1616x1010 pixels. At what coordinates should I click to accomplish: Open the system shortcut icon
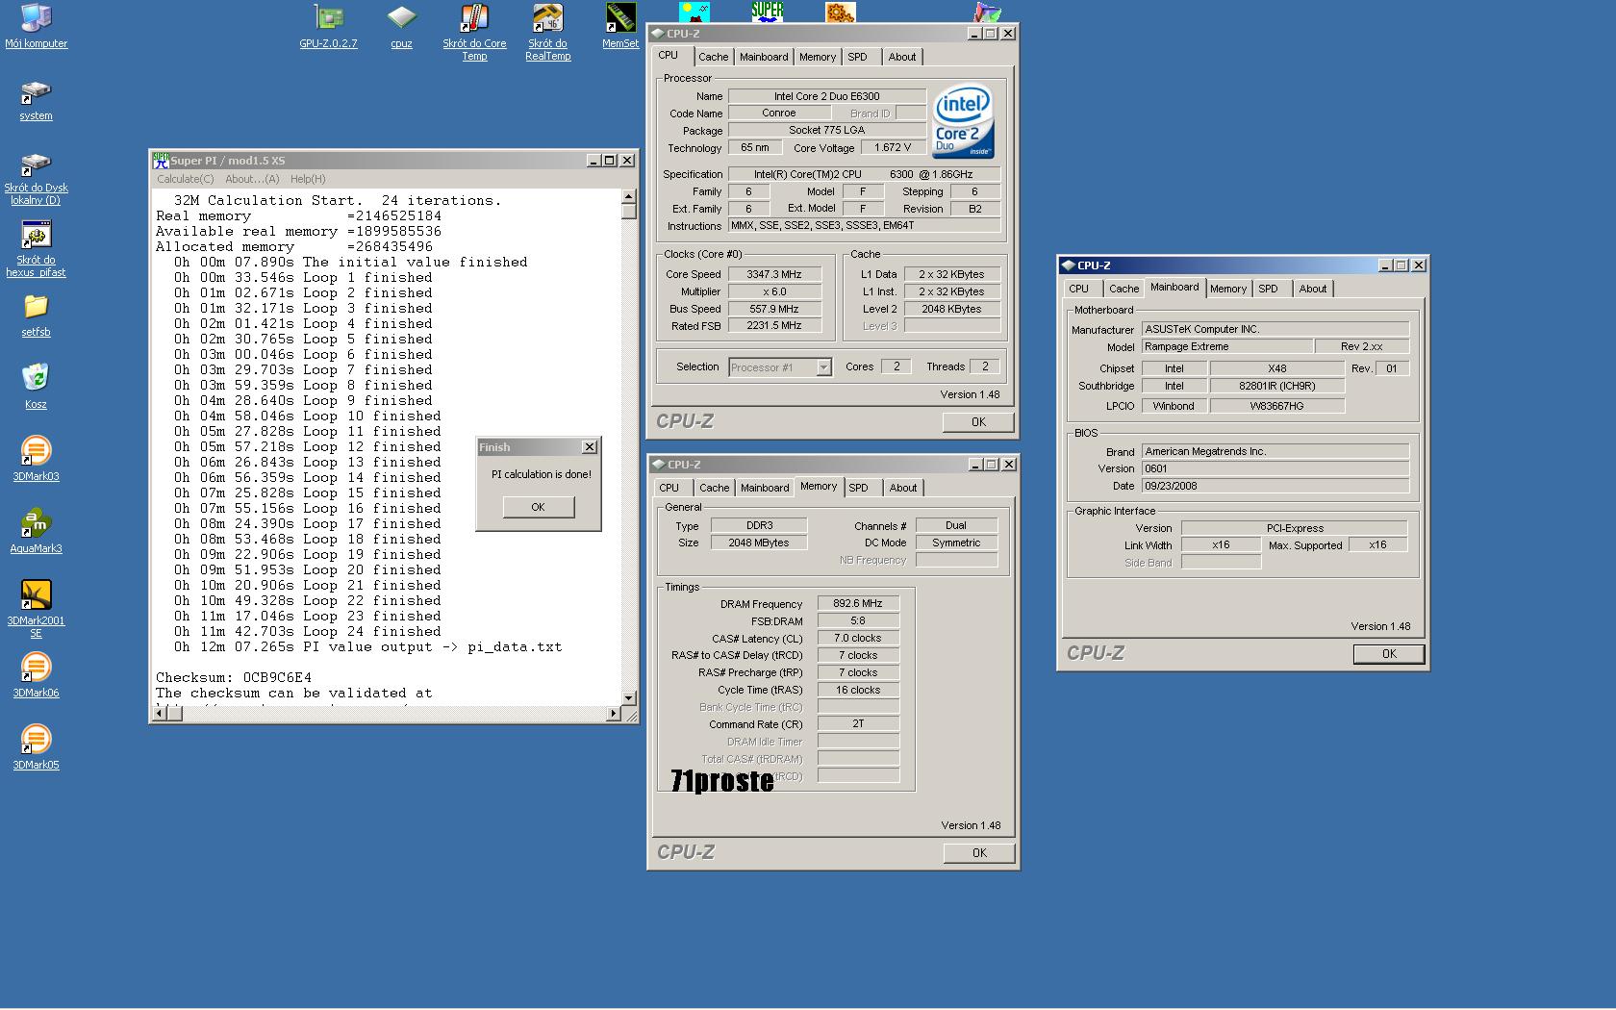tap(36, 100)
